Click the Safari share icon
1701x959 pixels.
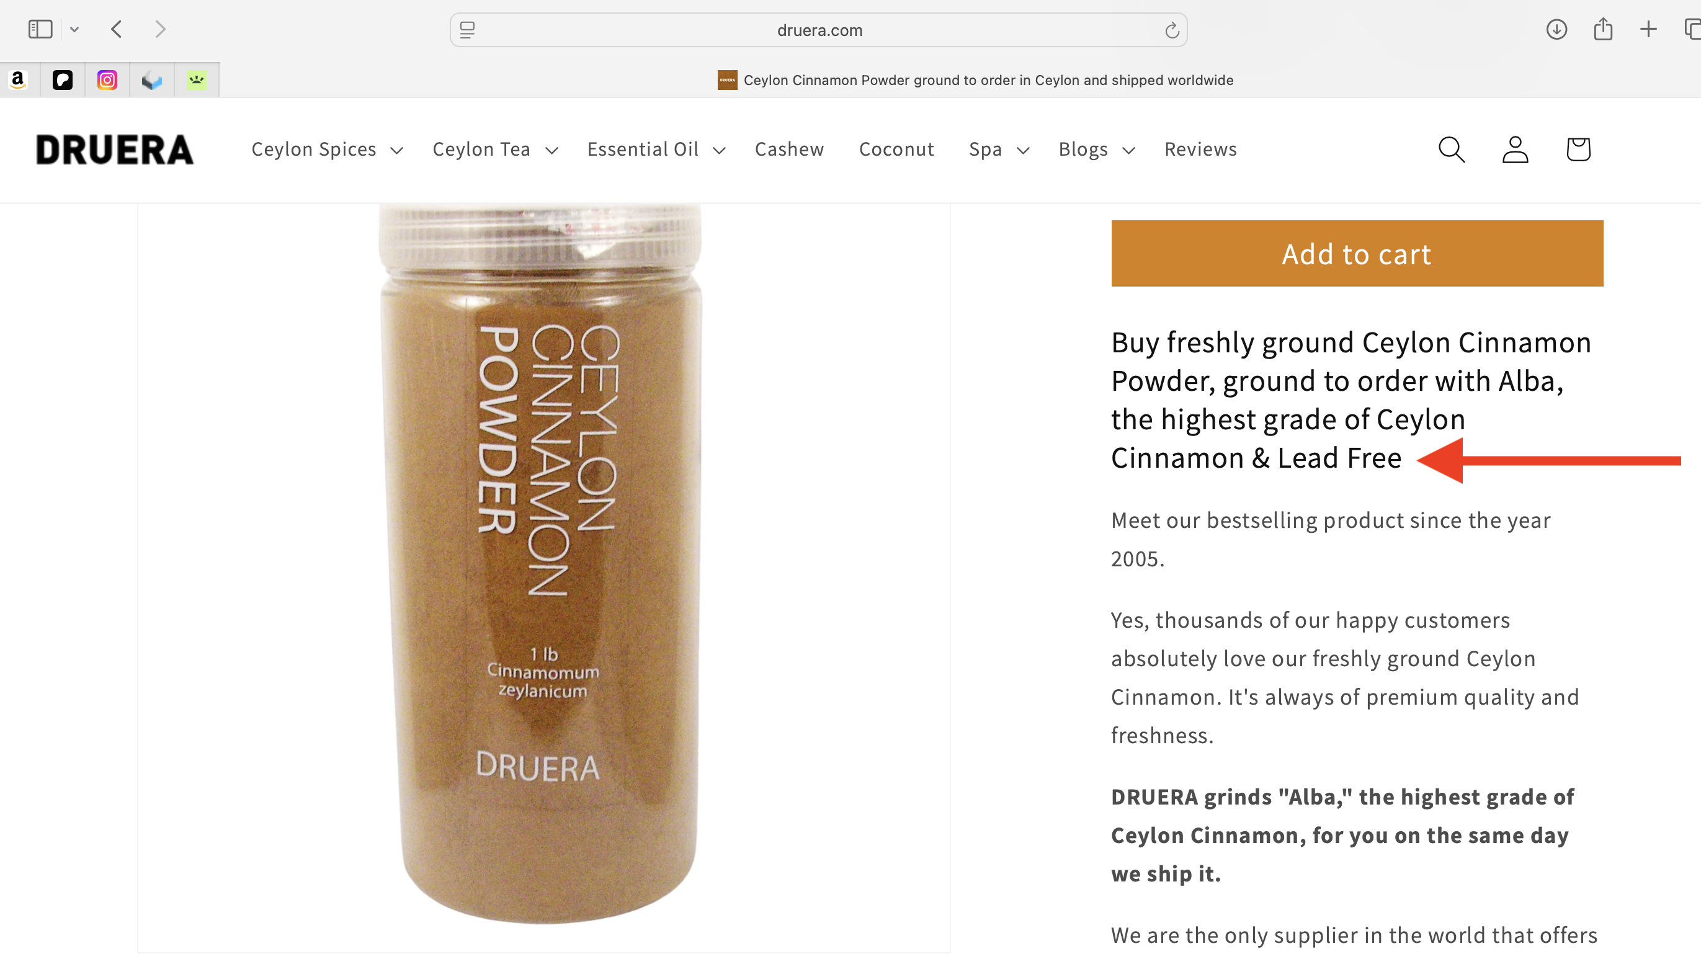(x=1602, y=29)
